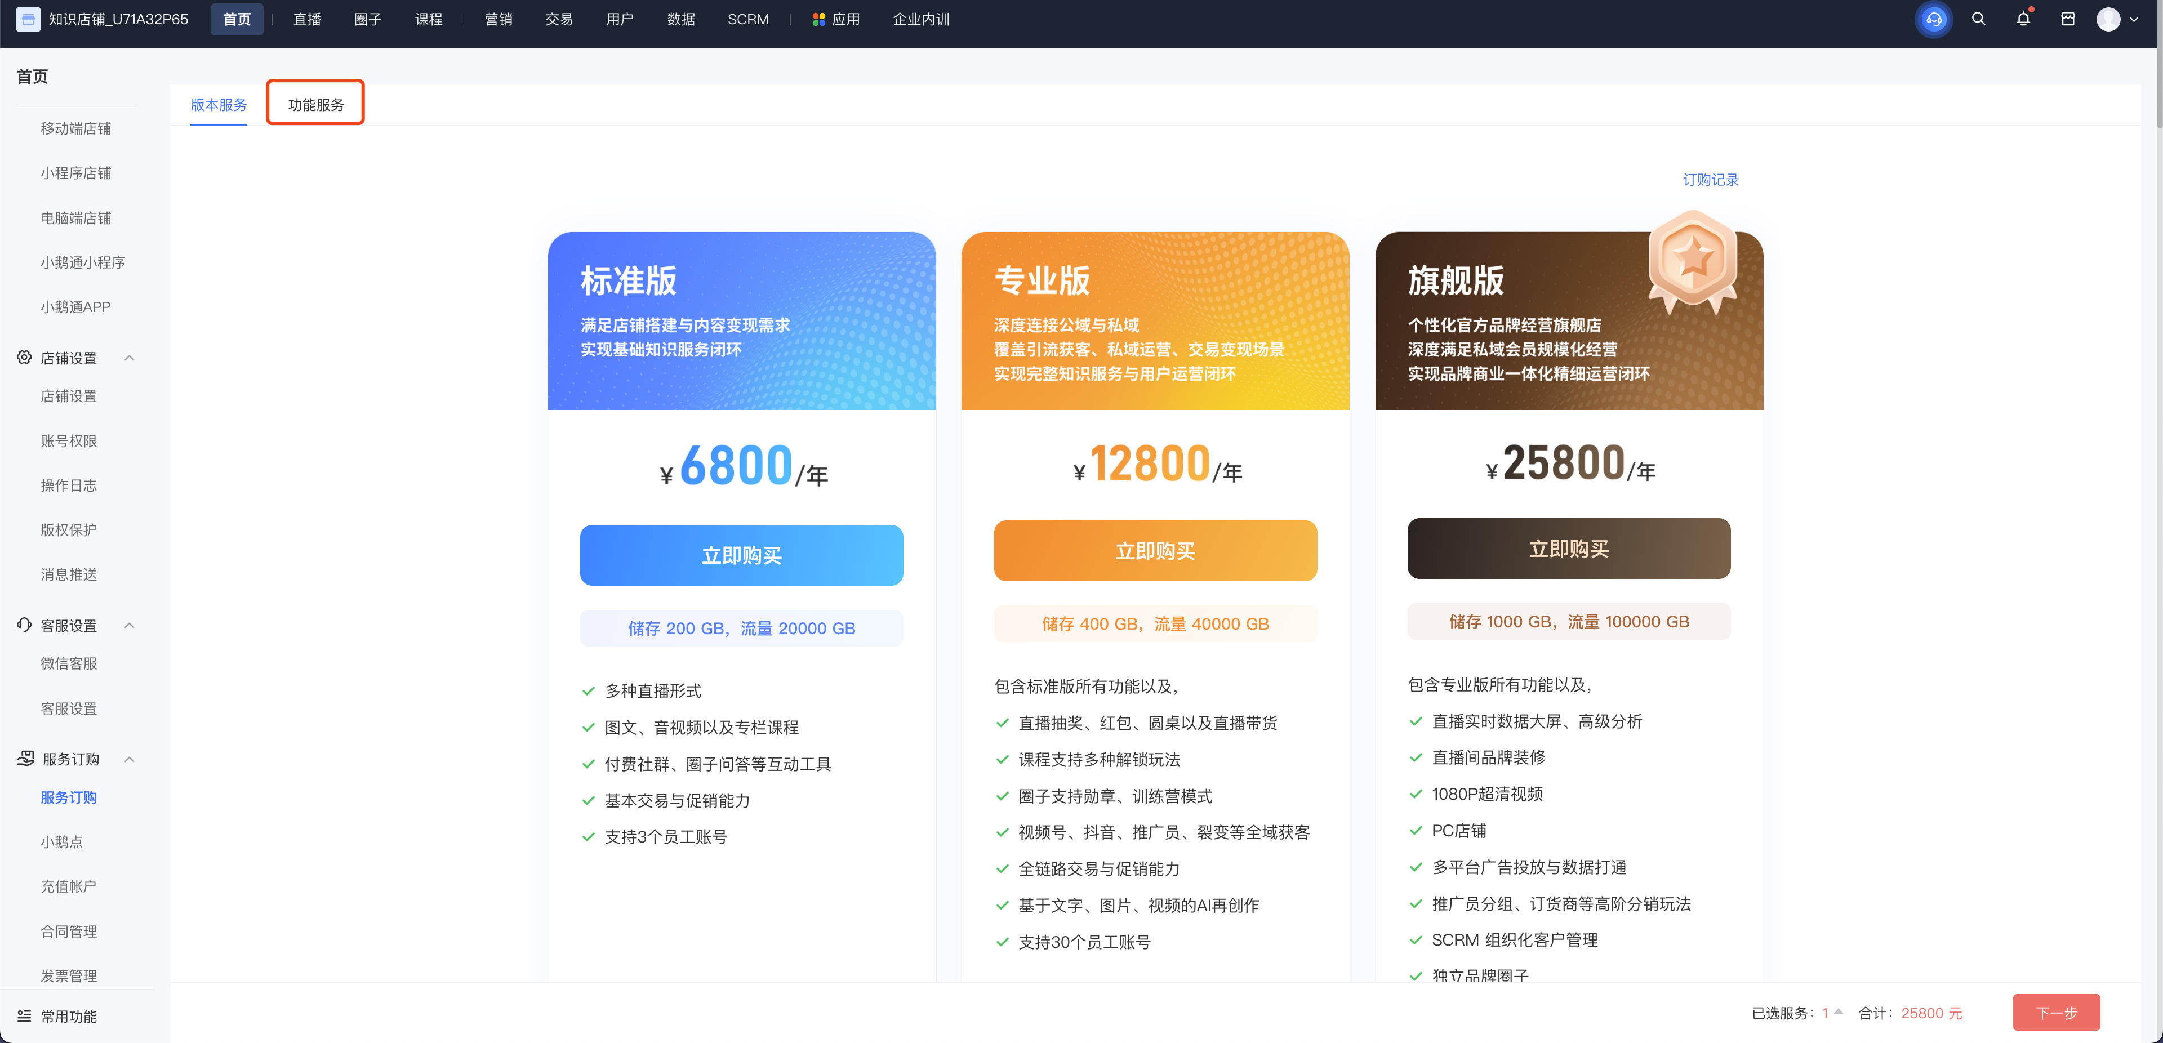Open the 订购记录 link
Viewport: 2163px width, 1043px height.
[1711, 179]
